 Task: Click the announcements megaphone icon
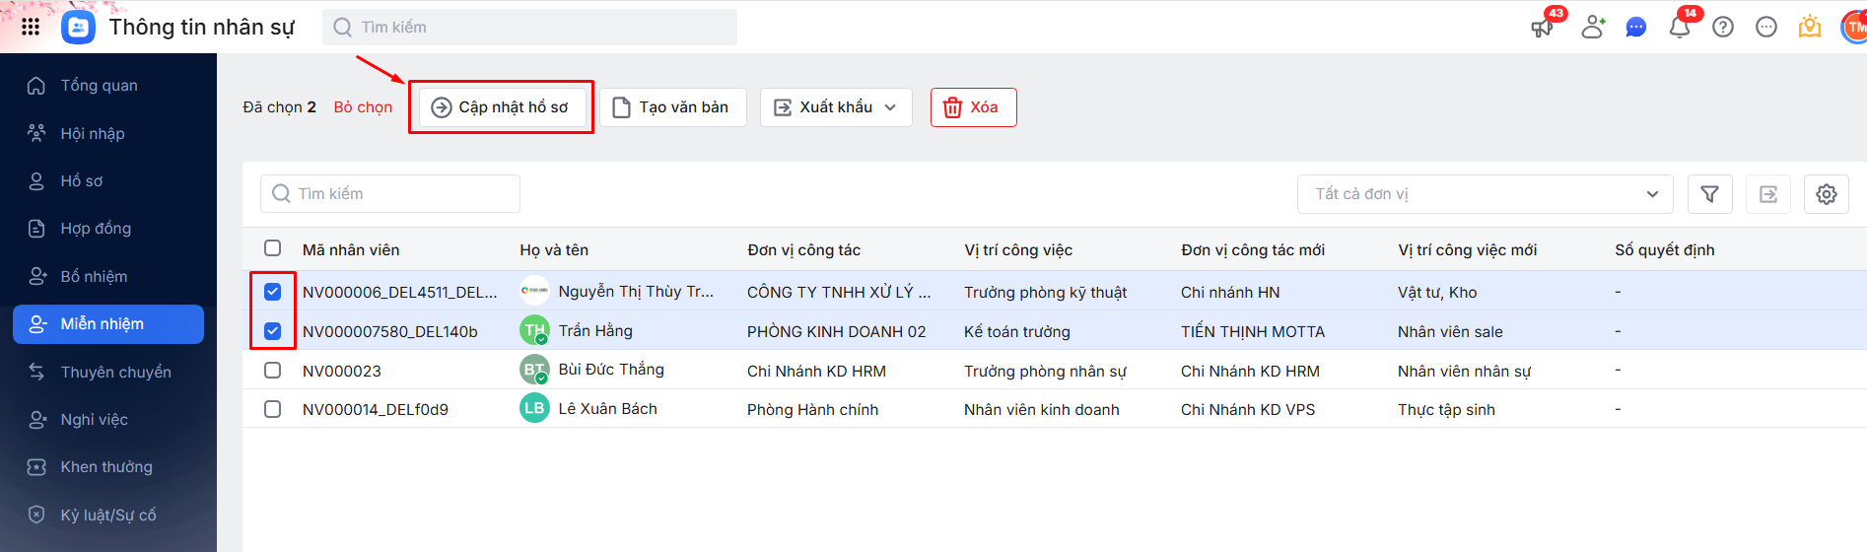coord(1542,28)
